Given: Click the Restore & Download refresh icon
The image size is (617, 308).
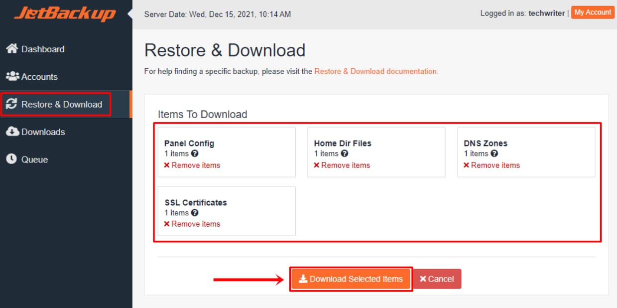Looking at the screenshot, I should [x=11, y=104].
